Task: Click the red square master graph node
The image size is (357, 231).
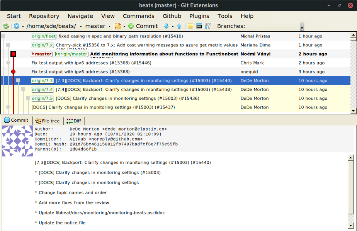Action: pyautogui.click(x=14, y=54)
